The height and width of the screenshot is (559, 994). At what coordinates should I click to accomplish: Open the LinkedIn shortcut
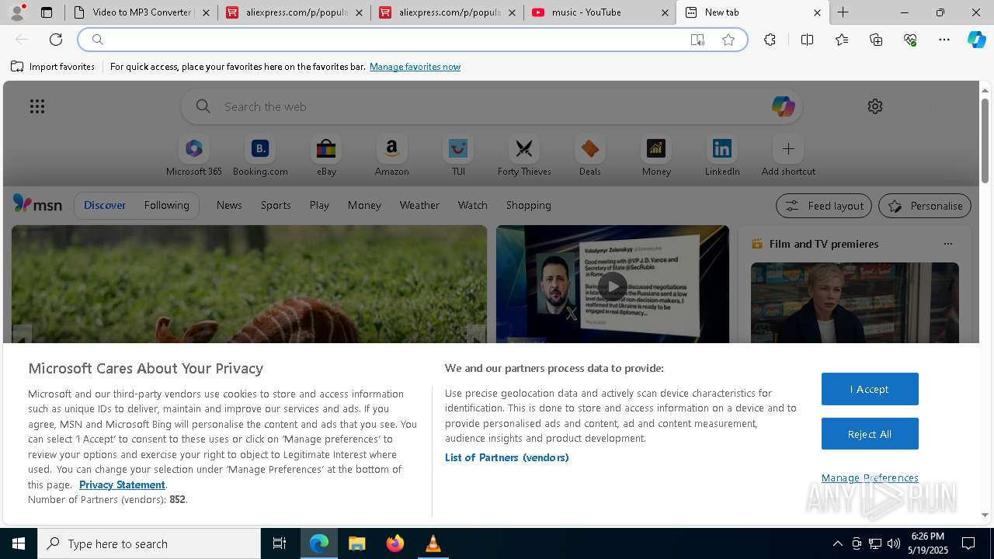722,156
